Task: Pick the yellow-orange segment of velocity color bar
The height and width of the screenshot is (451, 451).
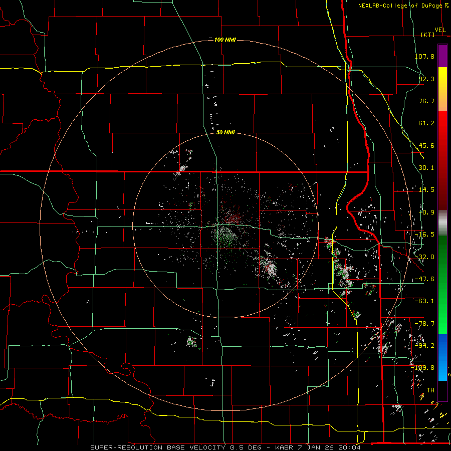Action: [442, 89]
